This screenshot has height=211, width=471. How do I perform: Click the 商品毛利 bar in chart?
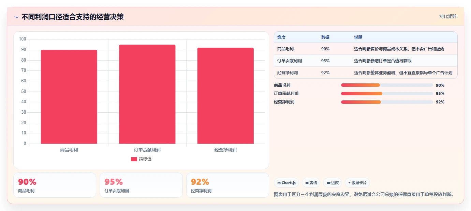[x=69, y=97]
